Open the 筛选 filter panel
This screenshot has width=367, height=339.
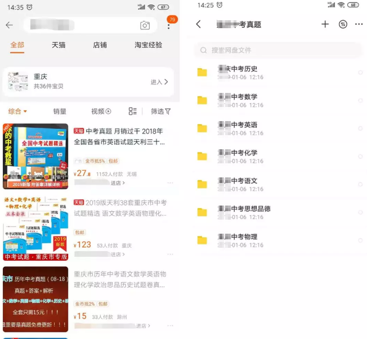[160, 111]
